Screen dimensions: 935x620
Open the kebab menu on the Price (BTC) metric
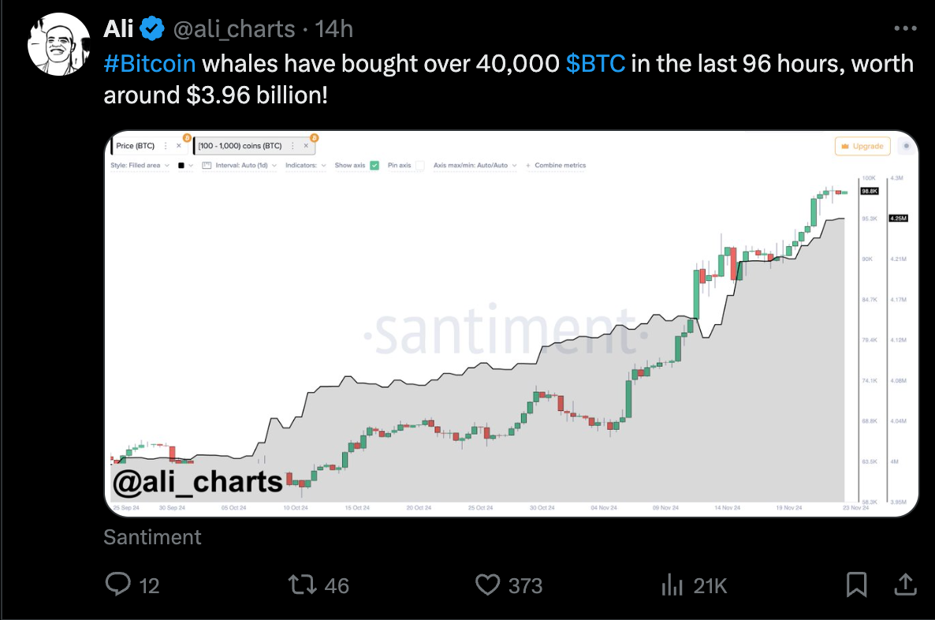tap(166, 145)
